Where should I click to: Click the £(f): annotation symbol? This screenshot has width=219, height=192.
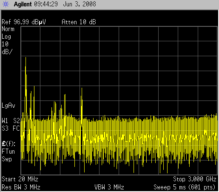click(x=9, y=144)
